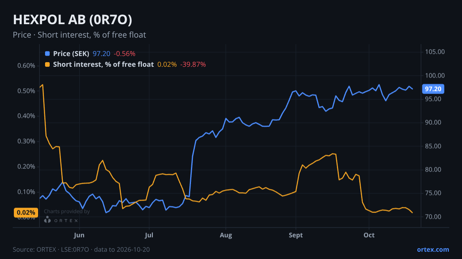Click the Aug x-axis label
This screenshot has width=462, height=259.
click(226, 235)
